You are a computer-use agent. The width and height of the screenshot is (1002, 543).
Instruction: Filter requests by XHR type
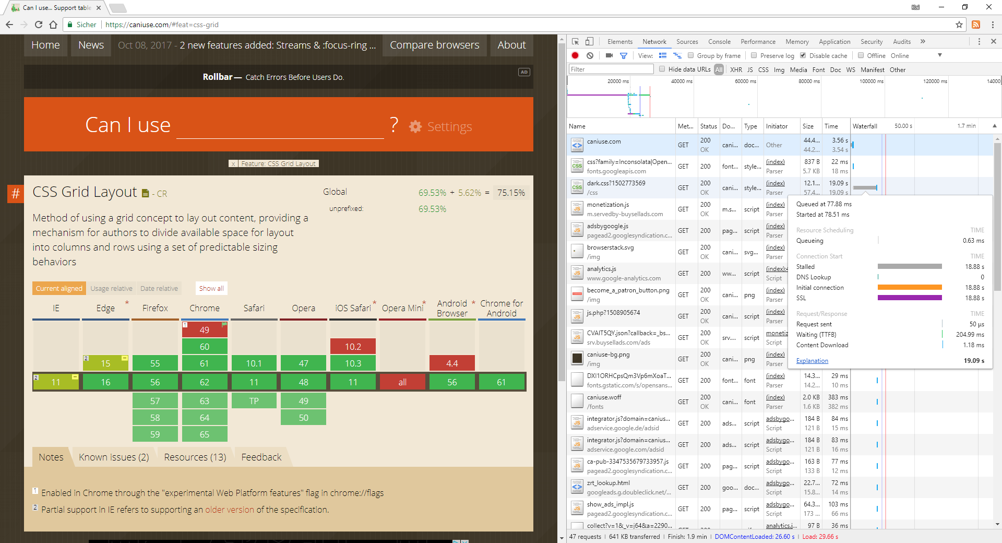736,69
